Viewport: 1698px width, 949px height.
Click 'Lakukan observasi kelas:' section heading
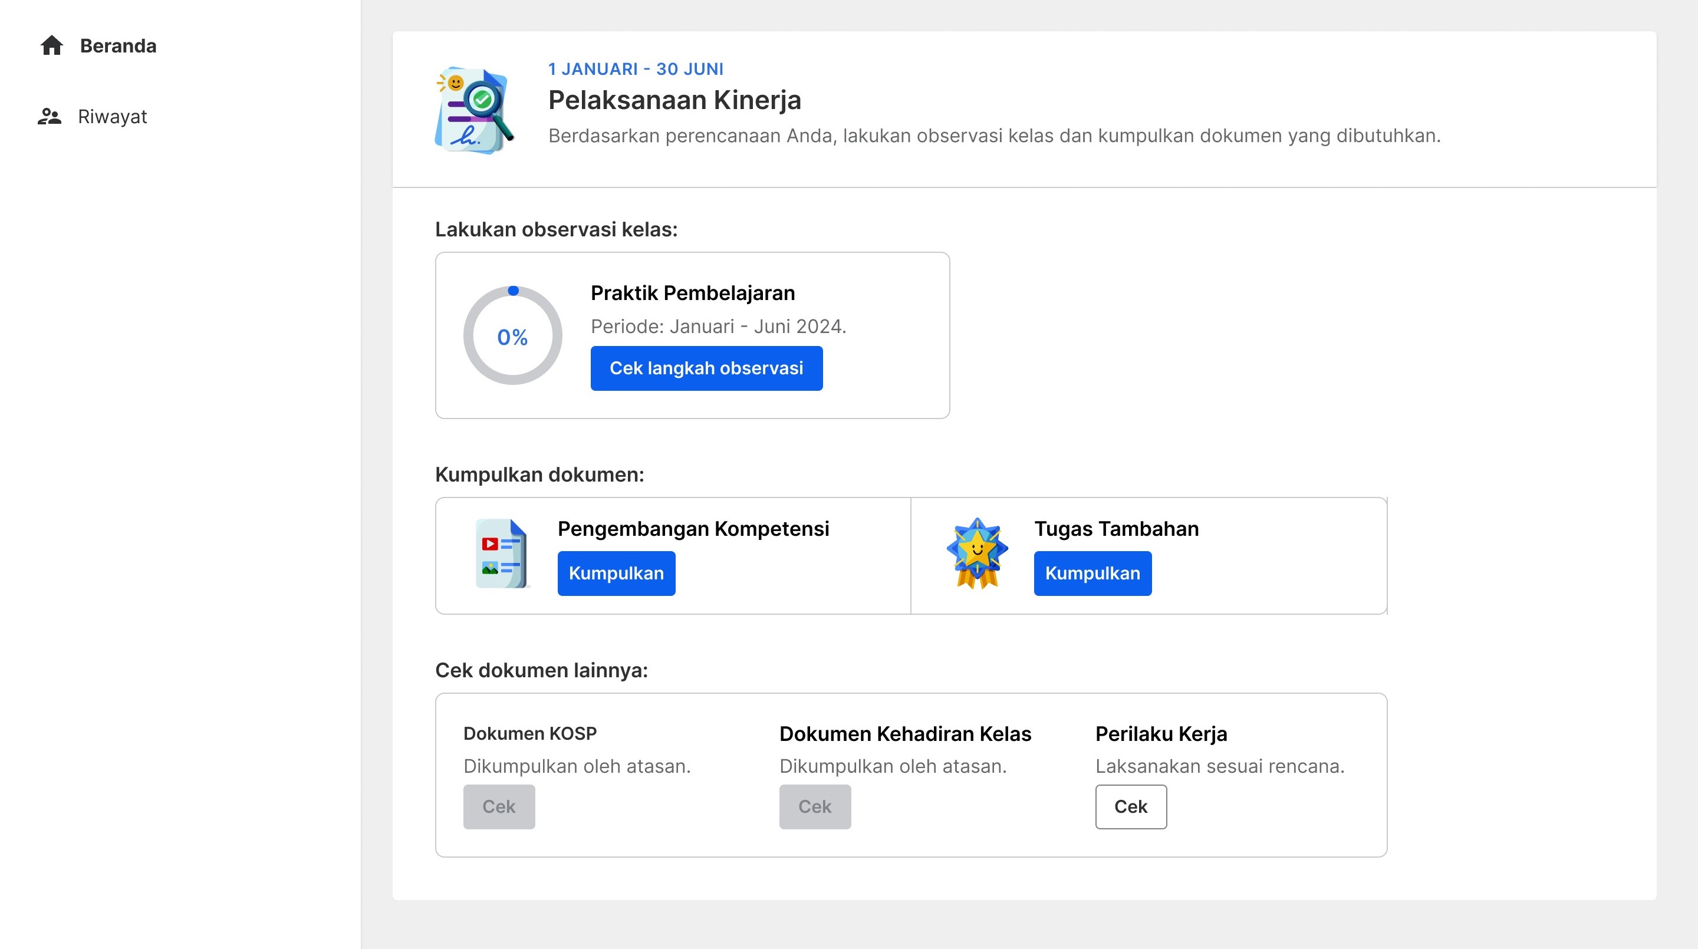click(557, 229)
